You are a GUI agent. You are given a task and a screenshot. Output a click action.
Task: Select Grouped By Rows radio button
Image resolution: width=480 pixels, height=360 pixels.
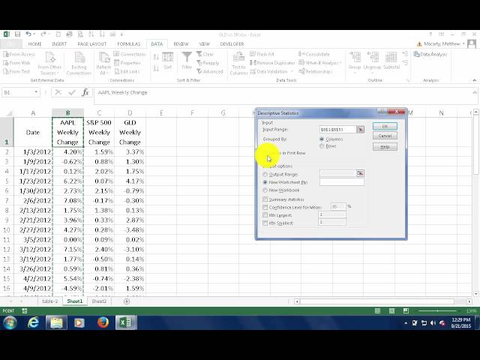(322, 146)
